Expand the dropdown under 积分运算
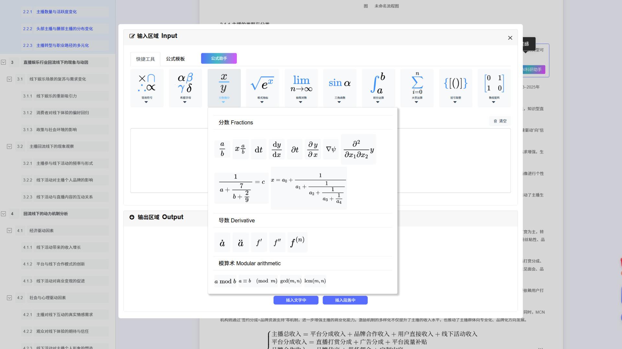Screen dimensions: 622x349 [x=377, y=102]
